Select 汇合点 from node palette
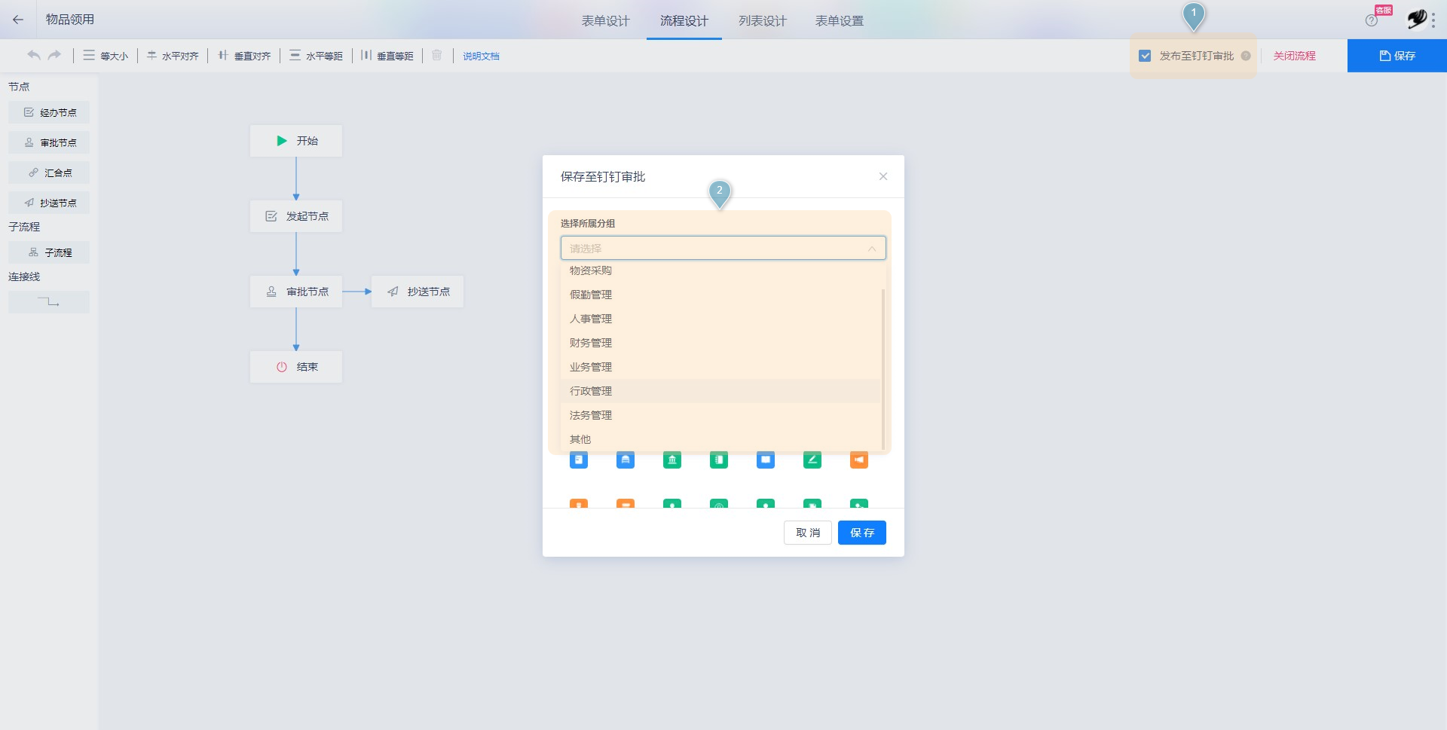 tap(49, 173)
